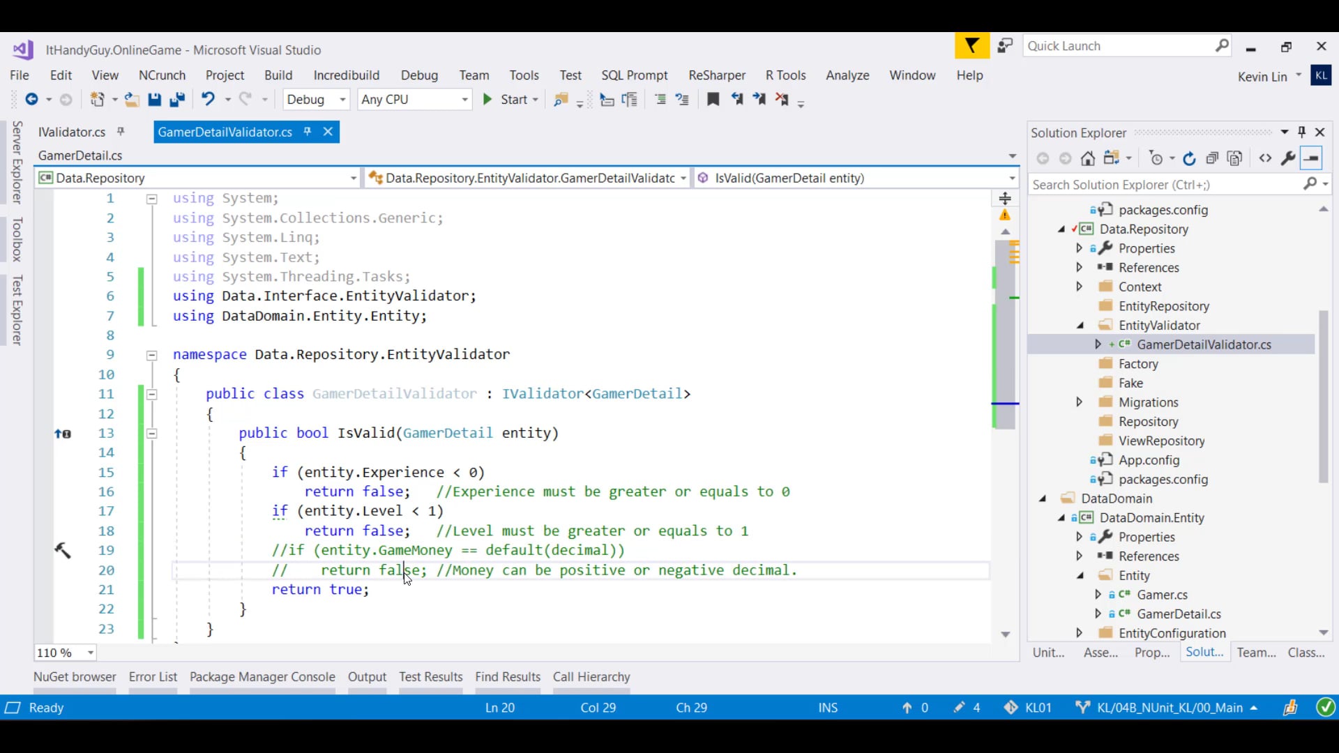Viewport: 1339px width, 753px height.
Task: Click the Undo arrow icon
Action: [208, 100]
